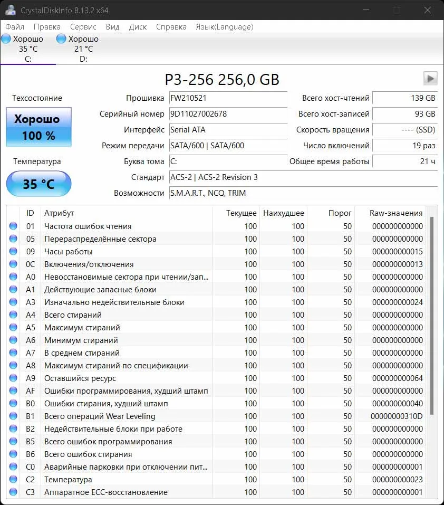Click status orb of attribute C0 row

click(x=13, y=466)
